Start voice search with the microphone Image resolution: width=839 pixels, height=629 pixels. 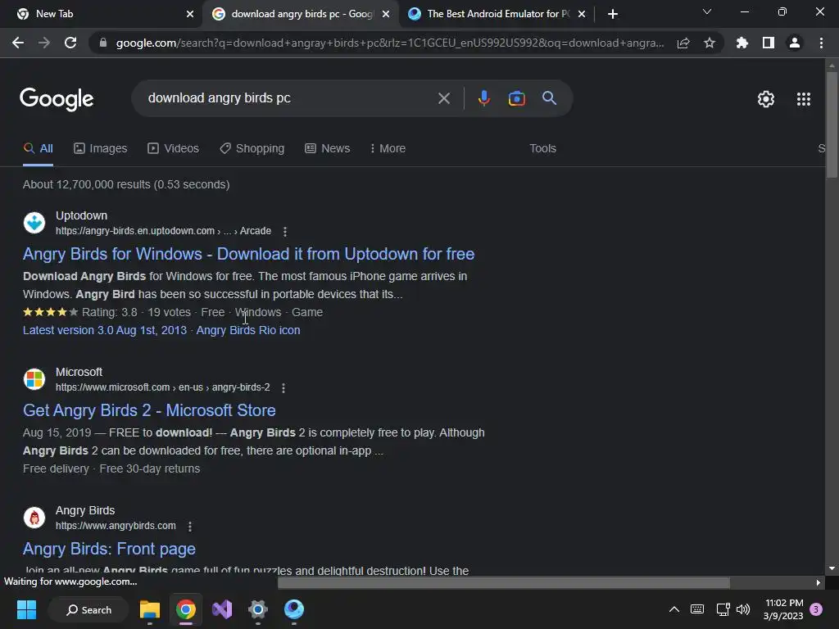coord(483,98)
